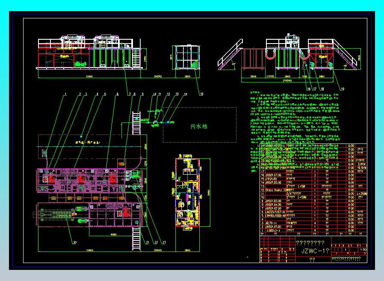This screenshot has width=384, height=281.
Task: Click the 4600 dimension in plan view
Action: [x=114, y=234]
